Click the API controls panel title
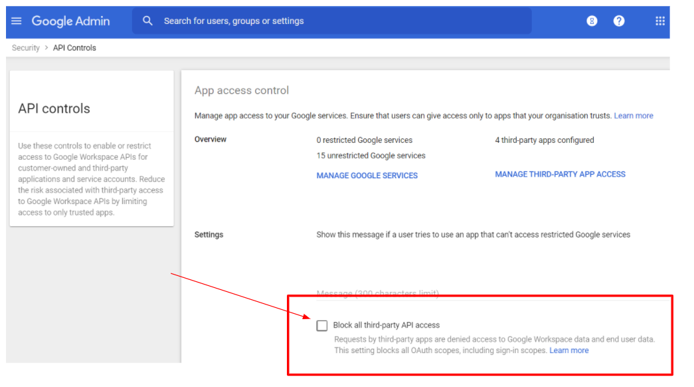The height and width of the screenshot is (387, 694). click(54, 108)
